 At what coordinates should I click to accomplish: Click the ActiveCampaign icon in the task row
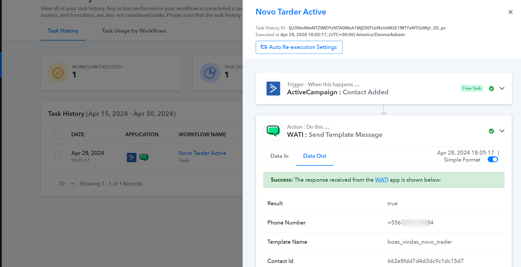click(x=131, y=158)
